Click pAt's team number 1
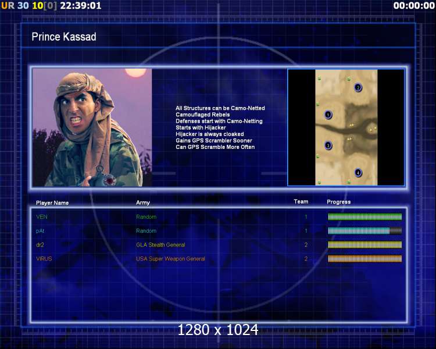436x349 pixels. pos(306,231)
